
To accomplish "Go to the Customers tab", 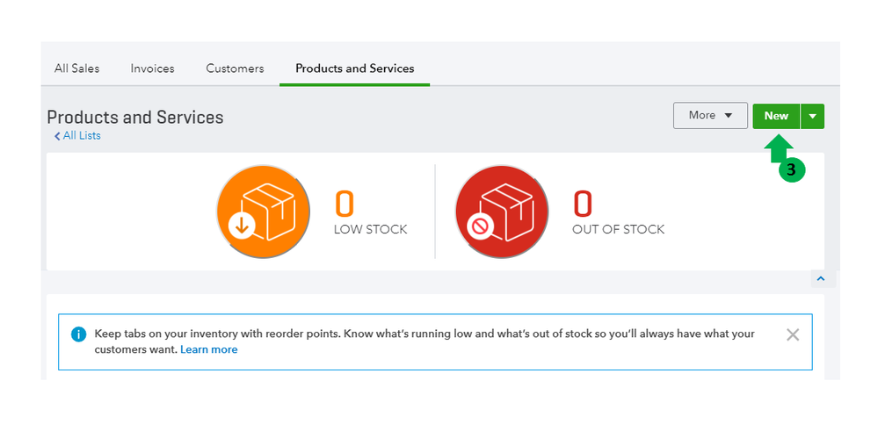I will [235, 68].
